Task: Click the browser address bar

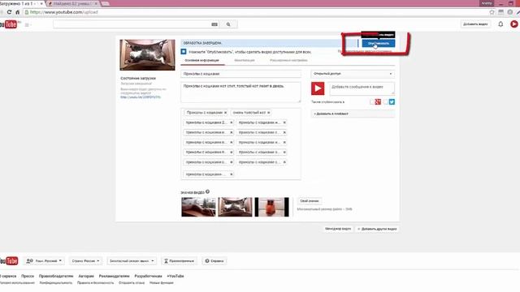Action: pos(255,12)
